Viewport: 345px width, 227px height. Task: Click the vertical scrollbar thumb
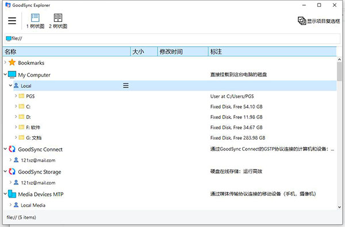coord(339,71)
